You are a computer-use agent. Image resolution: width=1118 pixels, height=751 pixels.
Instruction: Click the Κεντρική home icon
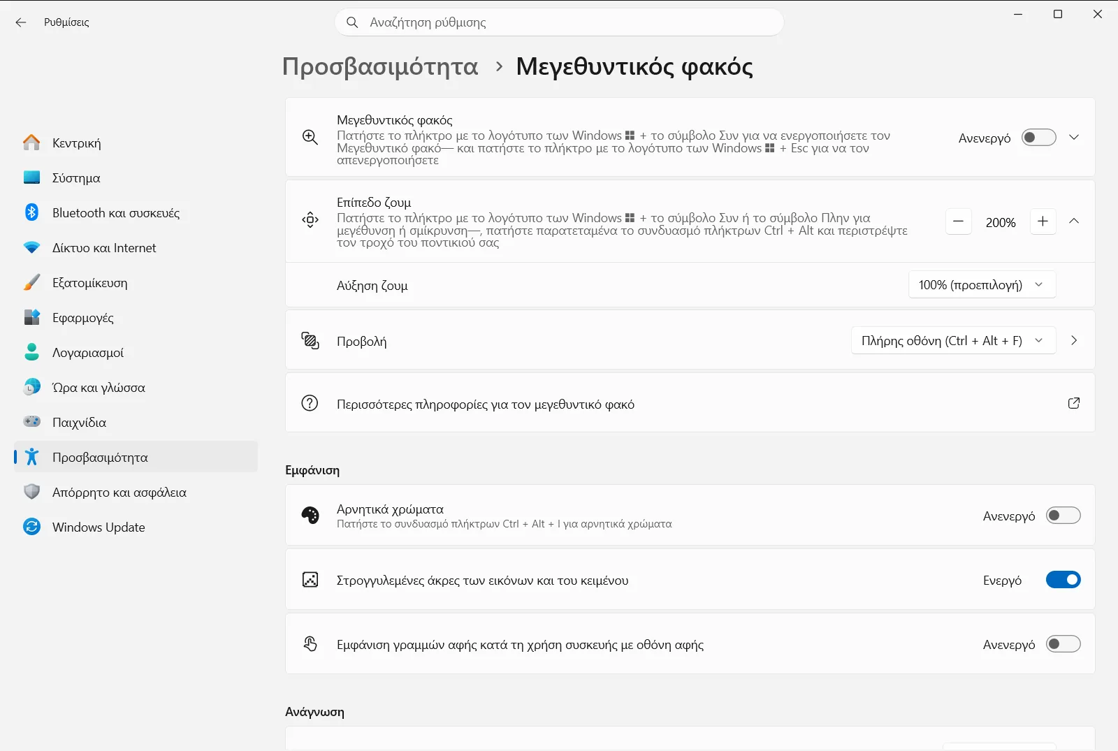(31, 143)
